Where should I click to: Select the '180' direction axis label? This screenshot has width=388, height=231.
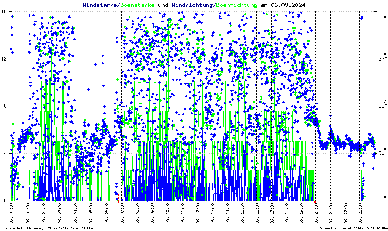point(383,106)
